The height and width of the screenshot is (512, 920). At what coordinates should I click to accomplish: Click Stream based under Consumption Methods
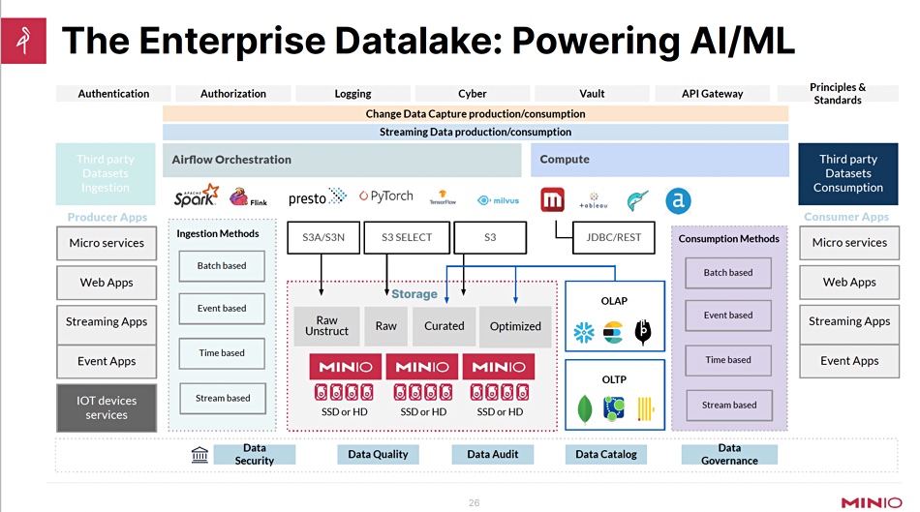pyautogui.click(x=729, y=406)
